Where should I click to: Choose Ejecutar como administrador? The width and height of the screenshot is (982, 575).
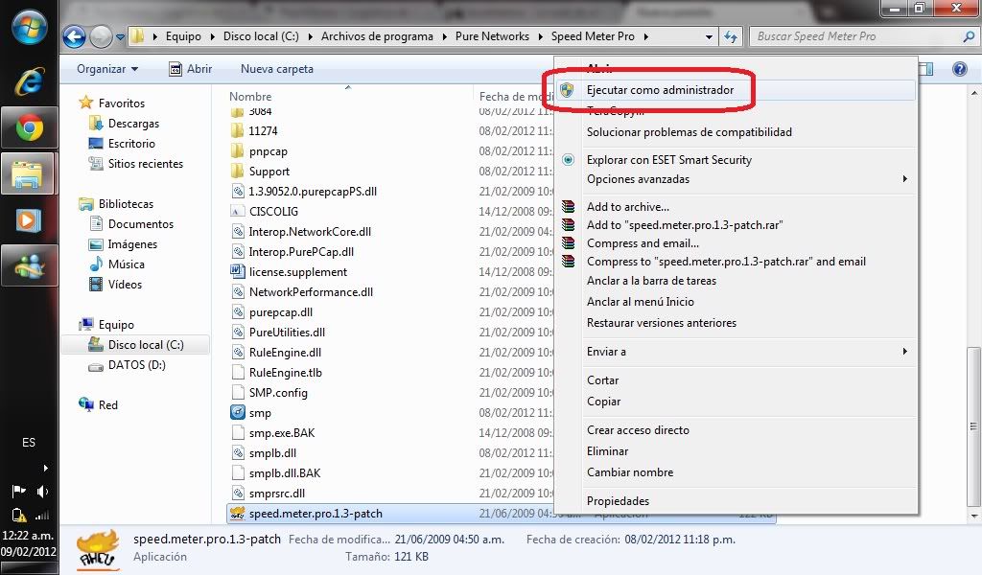click(x=736, y=90)
